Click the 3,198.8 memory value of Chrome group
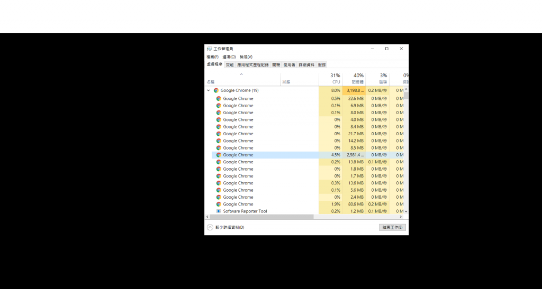This screenshot has height=289, width=542. pos(354,90)
